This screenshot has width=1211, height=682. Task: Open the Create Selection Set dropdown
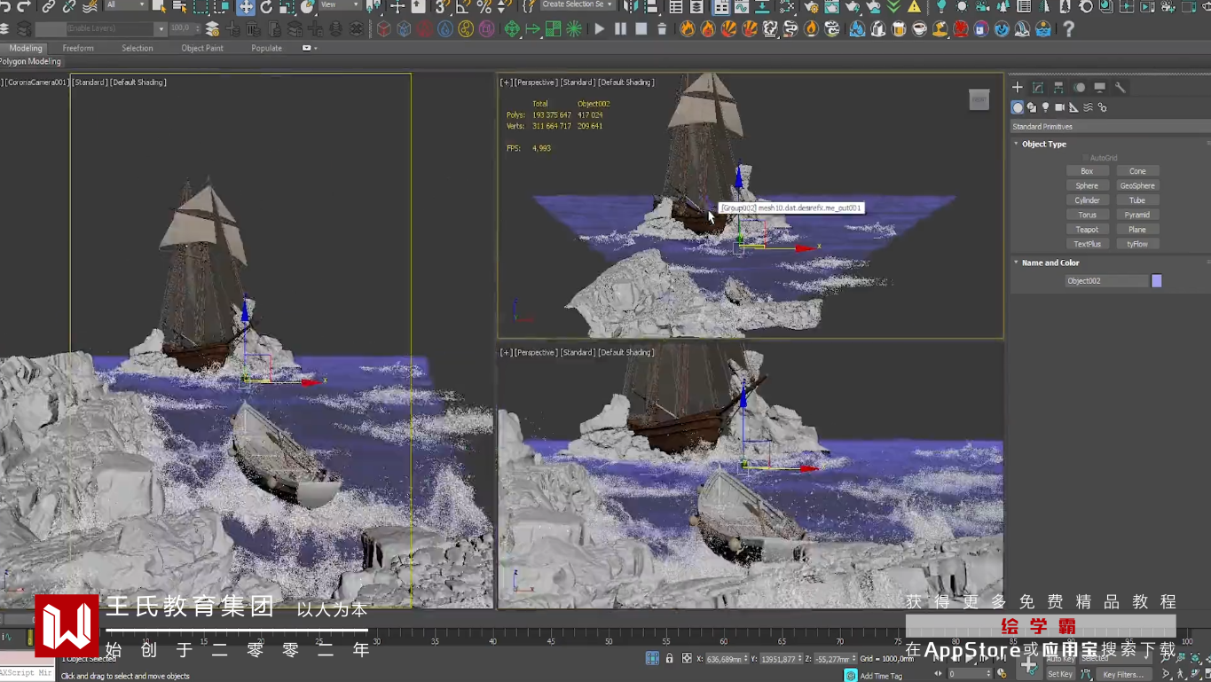coord(578,5)
